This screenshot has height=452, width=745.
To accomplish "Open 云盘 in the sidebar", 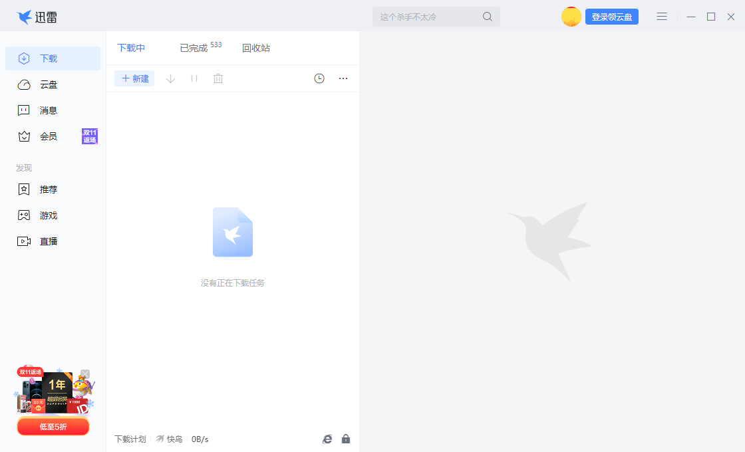I will pyautogui.click(x=49, y=84).
